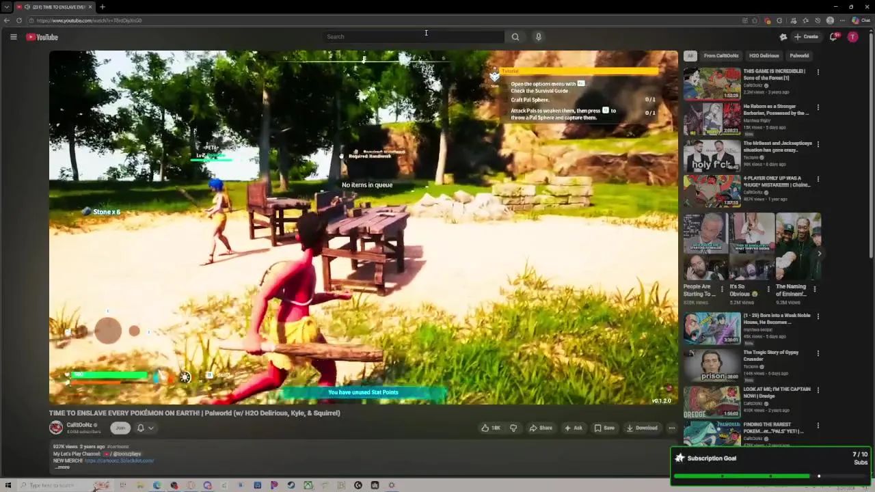Click the browser back arrow

coord(7,20)
